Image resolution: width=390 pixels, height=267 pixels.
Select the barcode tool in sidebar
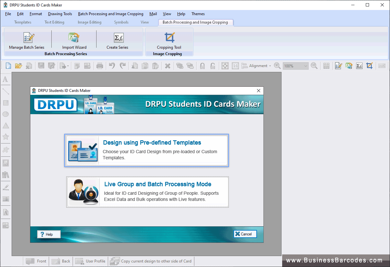point(5,199)
